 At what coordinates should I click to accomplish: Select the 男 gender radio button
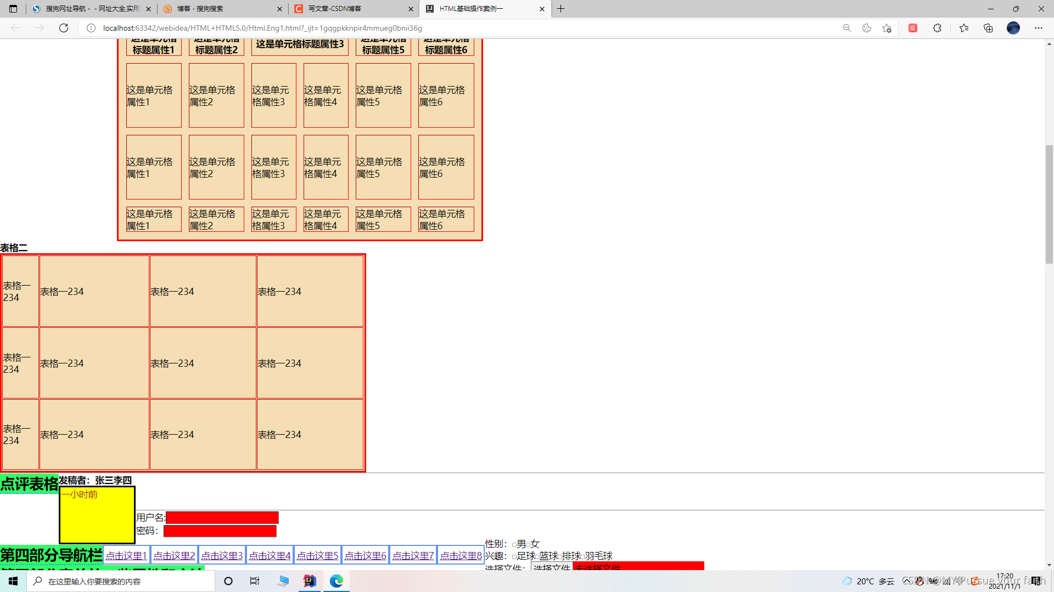tap(513, 544)
